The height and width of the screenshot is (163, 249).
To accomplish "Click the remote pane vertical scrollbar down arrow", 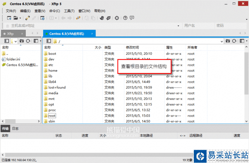I will coord(246,121).
